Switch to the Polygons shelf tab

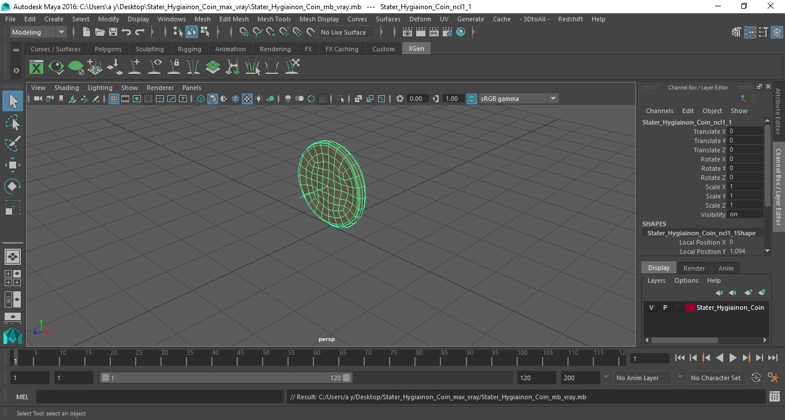(108, 49)
